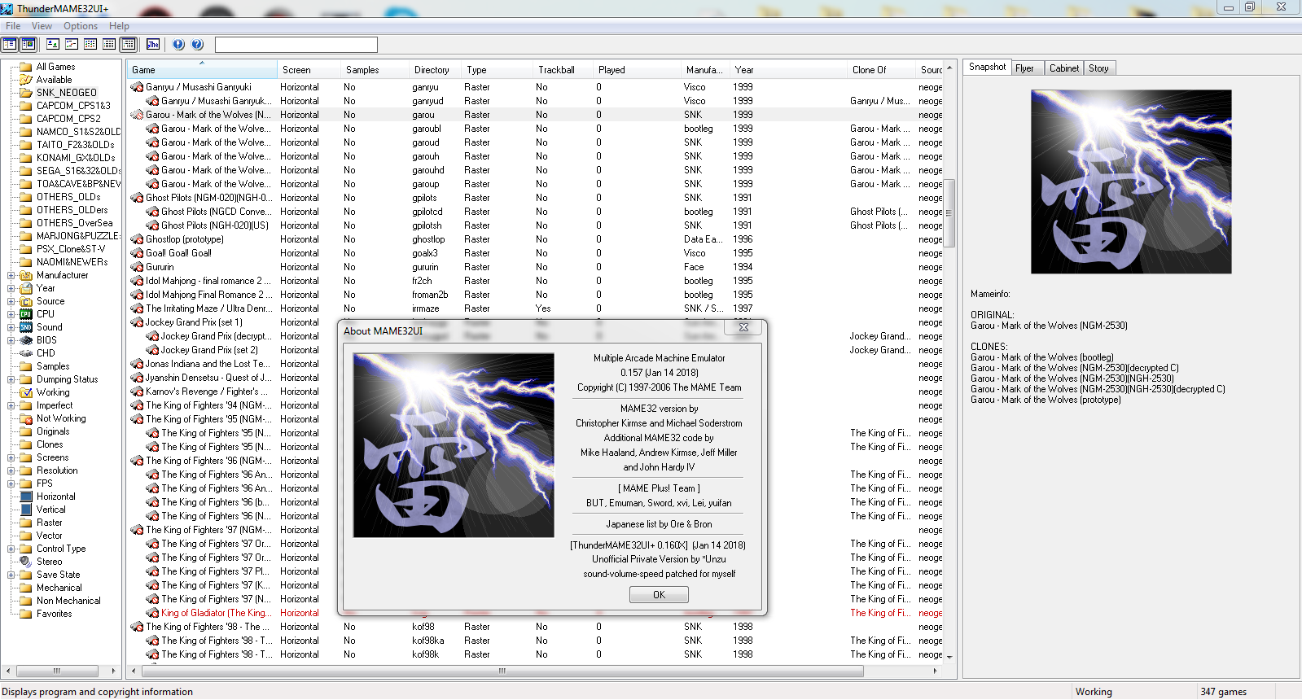Expand the Resolution tree node

(11, 470)
